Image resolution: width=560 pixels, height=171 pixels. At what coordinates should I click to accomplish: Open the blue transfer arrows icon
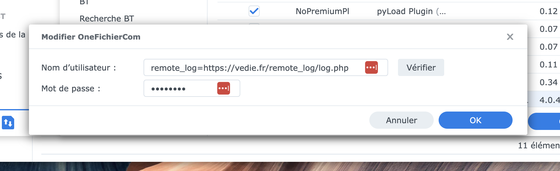[8, 123]
